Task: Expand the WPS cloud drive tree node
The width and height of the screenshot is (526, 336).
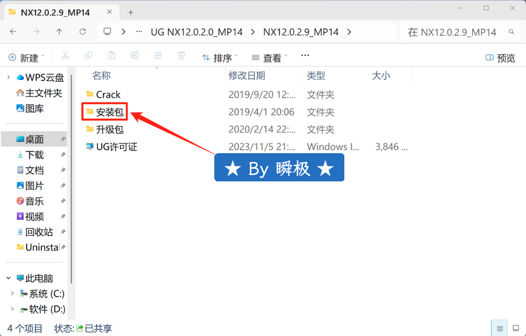Action: click(x=8, y=77)
